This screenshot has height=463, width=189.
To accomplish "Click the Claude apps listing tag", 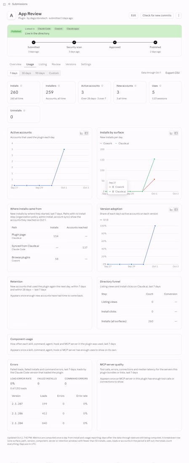I will [x=73, y=29].
